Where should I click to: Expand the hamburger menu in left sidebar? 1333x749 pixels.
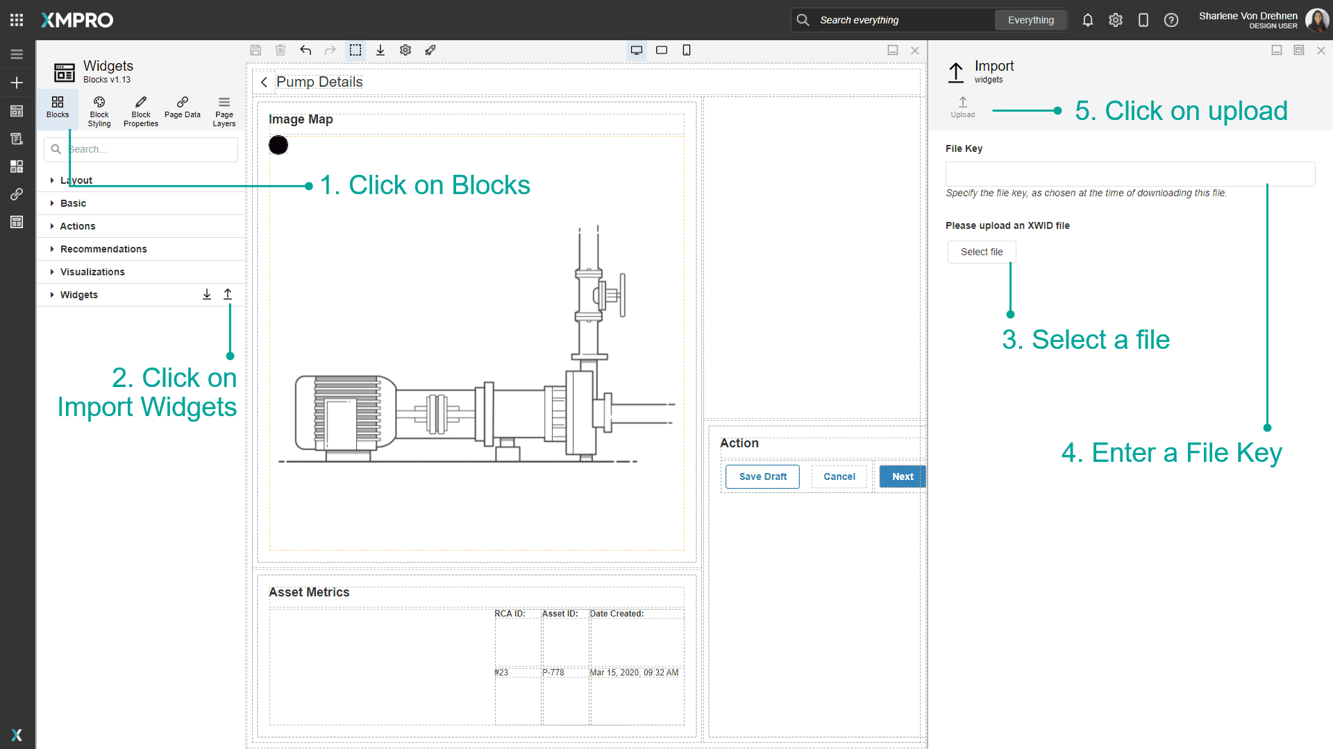pyautogui.click(x=17, y=54)
